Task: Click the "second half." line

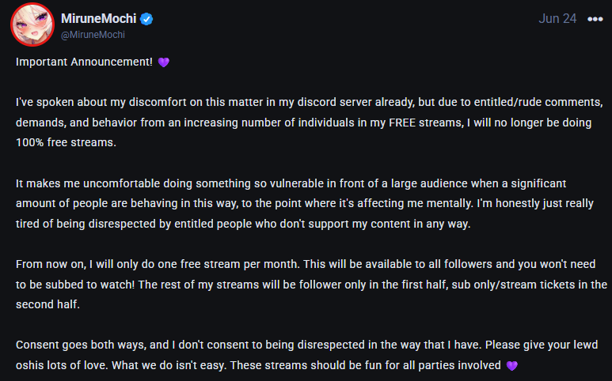Action: (48, 304)
